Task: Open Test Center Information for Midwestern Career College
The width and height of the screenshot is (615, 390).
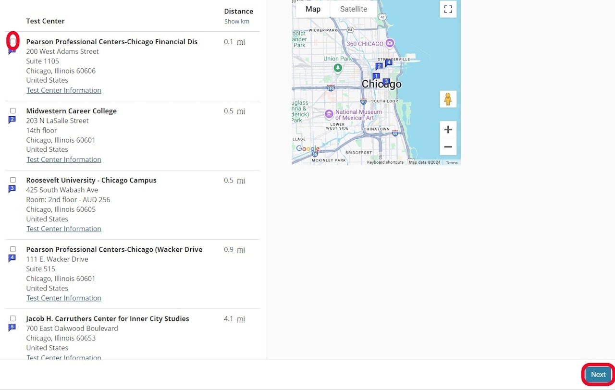Action: coord(64,159)
